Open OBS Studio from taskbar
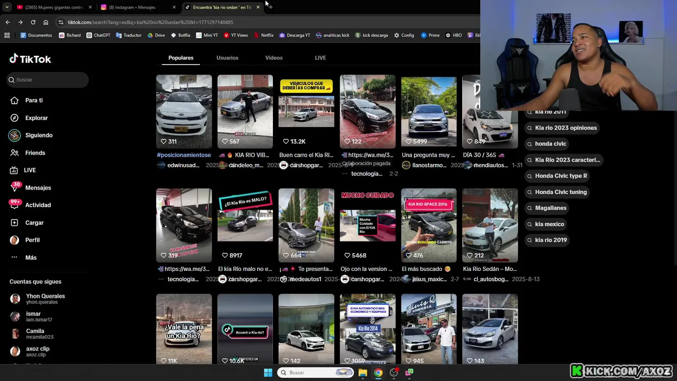 tap(394, 373)
